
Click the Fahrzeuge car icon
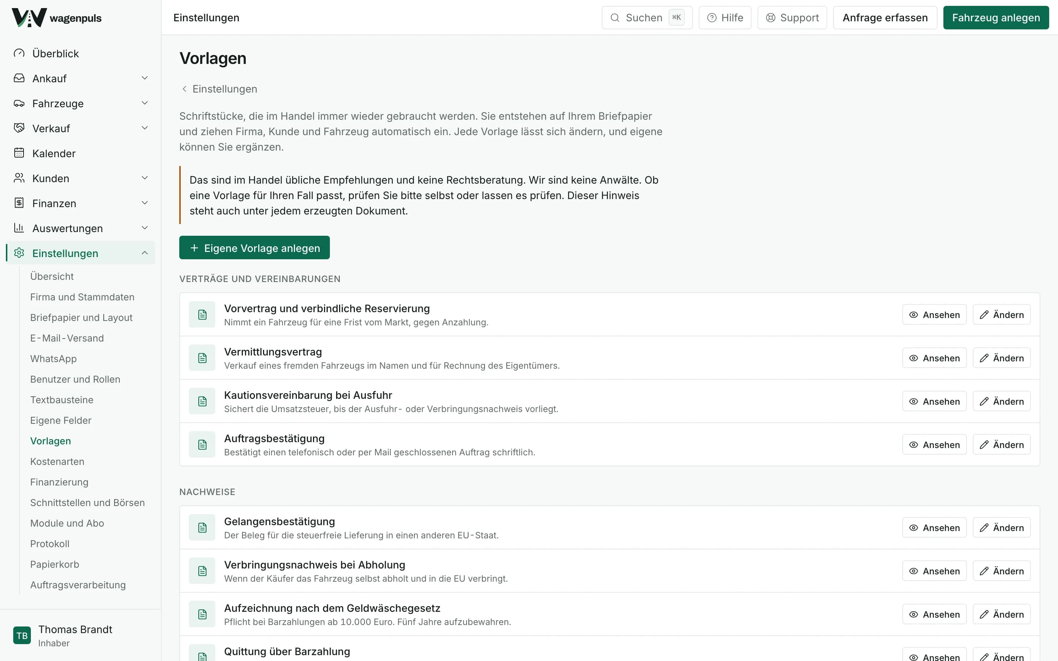click(19, 103)
